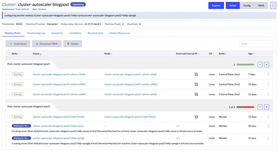
Task: Toggle the select-all checkbox in table header
Action: [9, 54]
